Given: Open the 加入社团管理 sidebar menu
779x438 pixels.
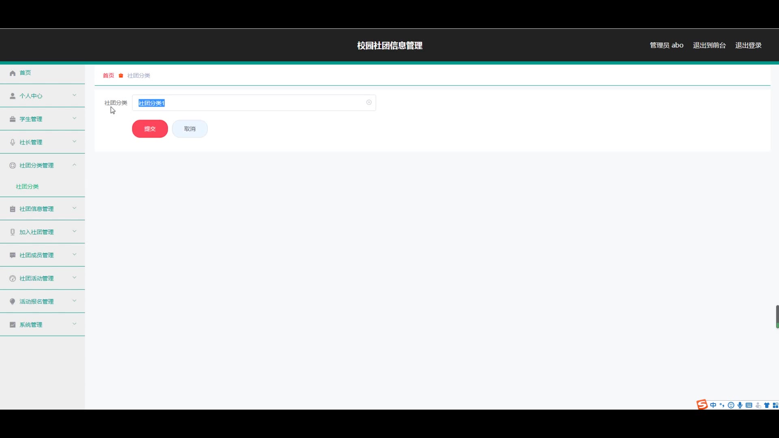Looking at the screenshot, I should coord(42,232).
